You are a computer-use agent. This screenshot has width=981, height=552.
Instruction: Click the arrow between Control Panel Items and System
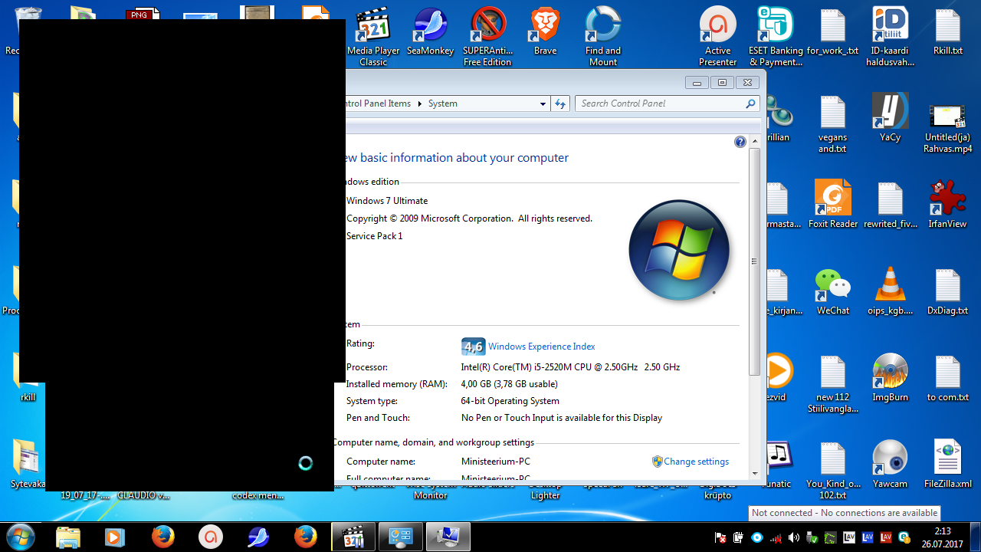[419, 103]
